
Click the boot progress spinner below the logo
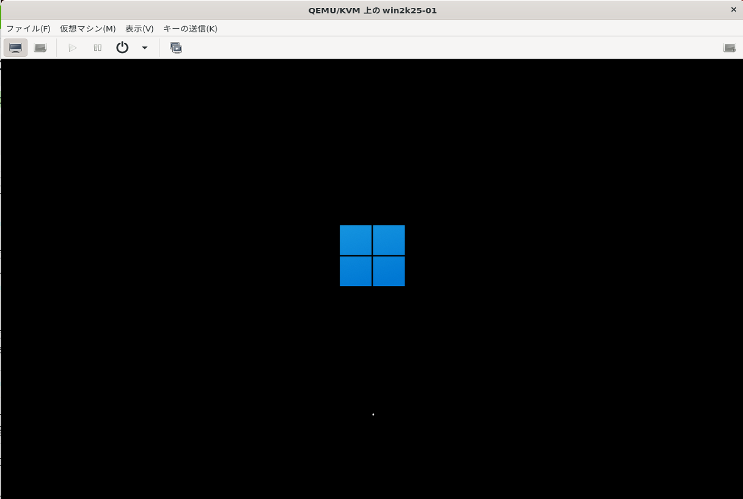click(x=373, y=414)
